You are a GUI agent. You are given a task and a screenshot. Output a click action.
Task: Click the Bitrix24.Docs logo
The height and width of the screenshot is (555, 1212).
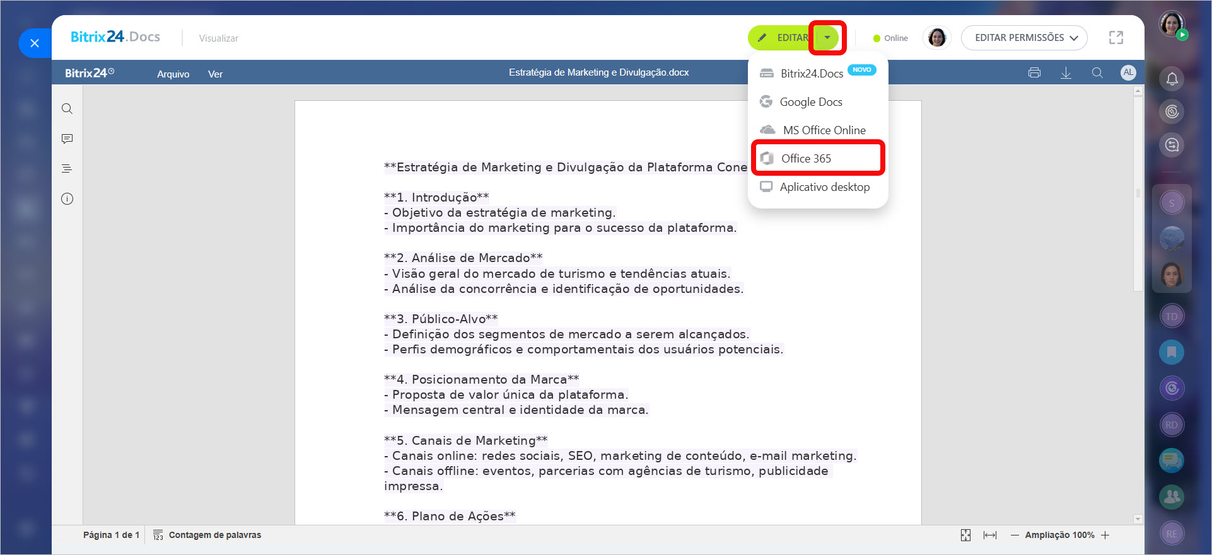(115, 37)
